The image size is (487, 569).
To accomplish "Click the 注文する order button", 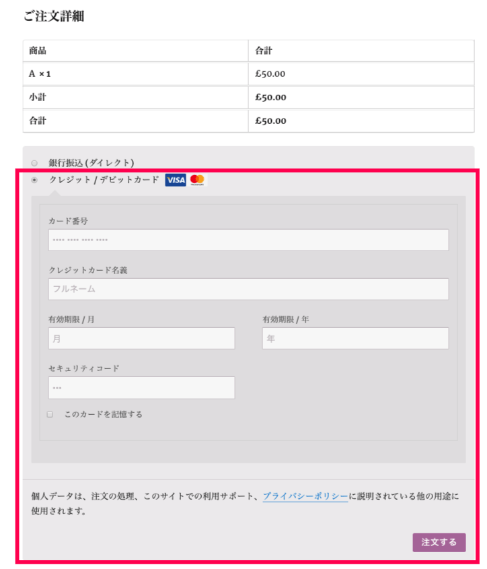I will [439, 542].
